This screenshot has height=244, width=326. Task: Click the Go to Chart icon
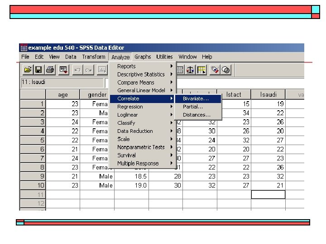coord(102,70)
